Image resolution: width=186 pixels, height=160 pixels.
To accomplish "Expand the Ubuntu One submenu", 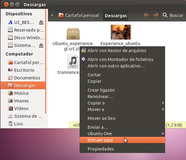I will (x=122, y=134).
